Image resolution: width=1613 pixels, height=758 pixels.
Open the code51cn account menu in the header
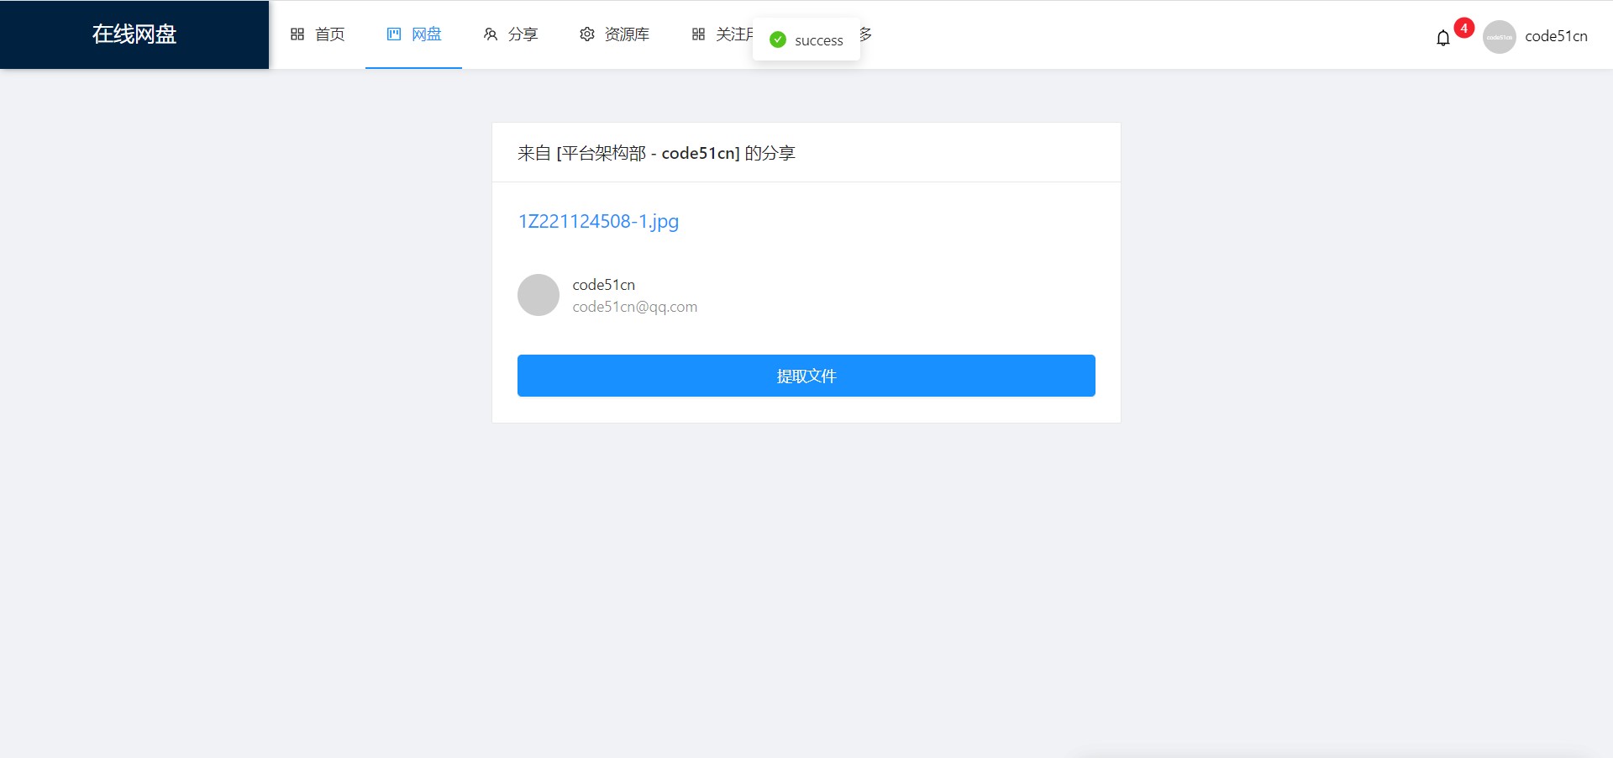click(x=1556, y=36)
